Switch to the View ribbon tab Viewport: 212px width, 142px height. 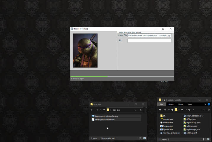pos(189,104)
